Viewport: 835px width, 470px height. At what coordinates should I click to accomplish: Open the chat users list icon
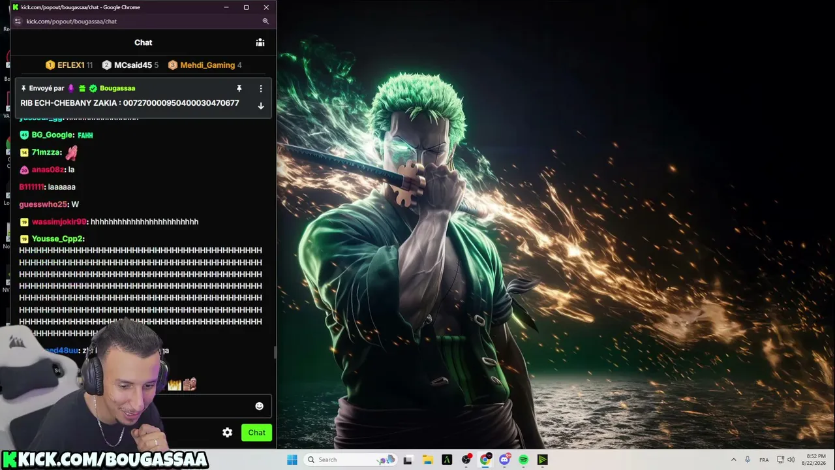(260, 42)
